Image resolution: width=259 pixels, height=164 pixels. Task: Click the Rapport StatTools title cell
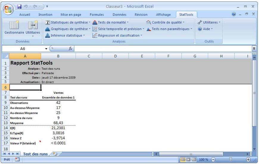pyautogui.click(x=31, y=63)
